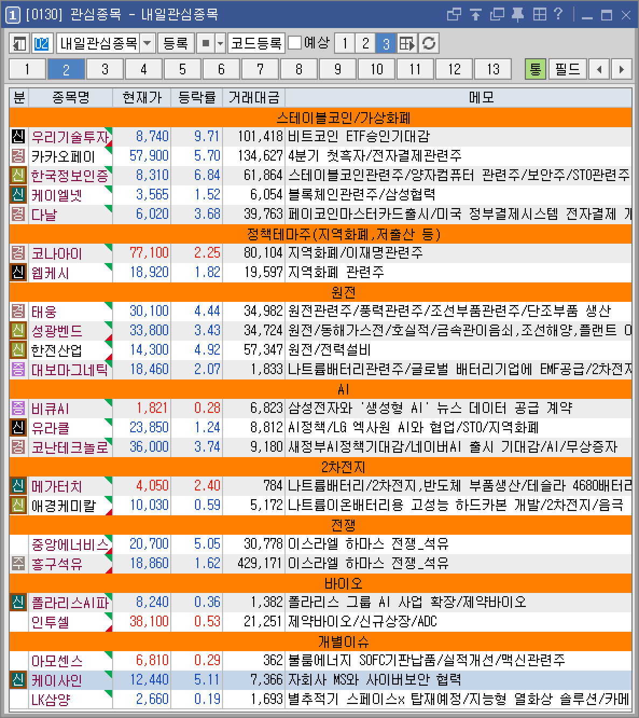Click the window-link icon in the title bar
The height and width of the screenshot is (718, 639).
(x=454, y=15)
